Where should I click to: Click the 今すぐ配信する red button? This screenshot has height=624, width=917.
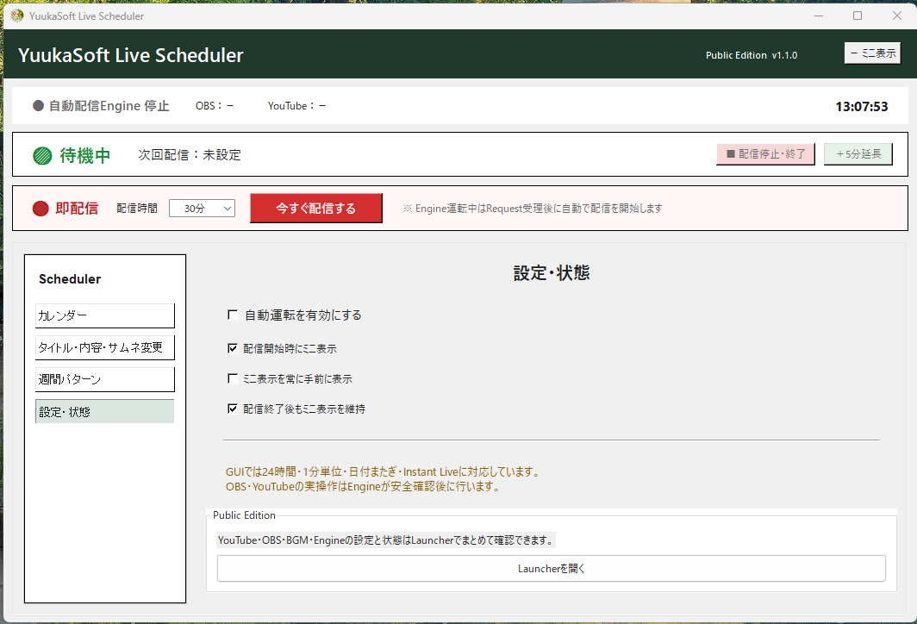click(315, 209)
